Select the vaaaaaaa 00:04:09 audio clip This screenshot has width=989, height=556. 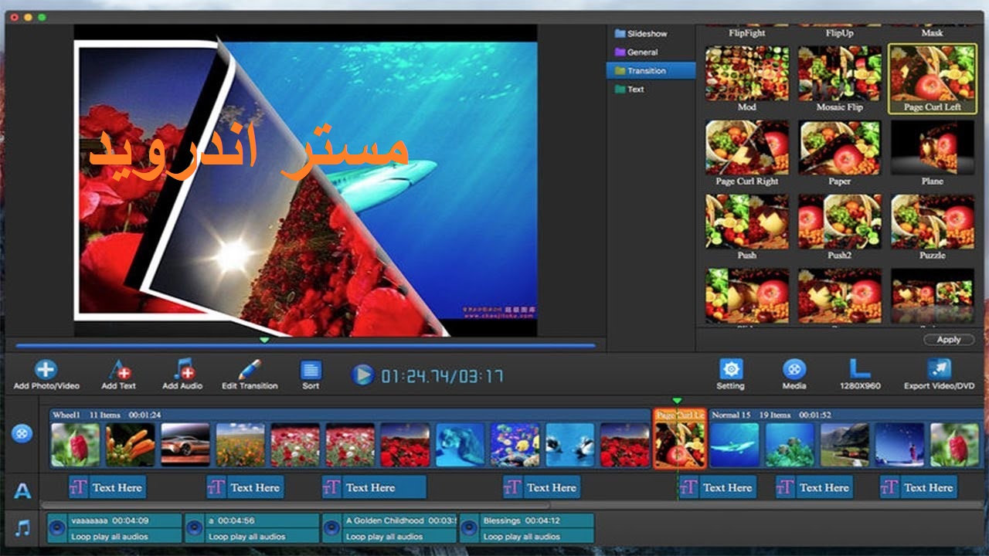(x=114, y=528)
